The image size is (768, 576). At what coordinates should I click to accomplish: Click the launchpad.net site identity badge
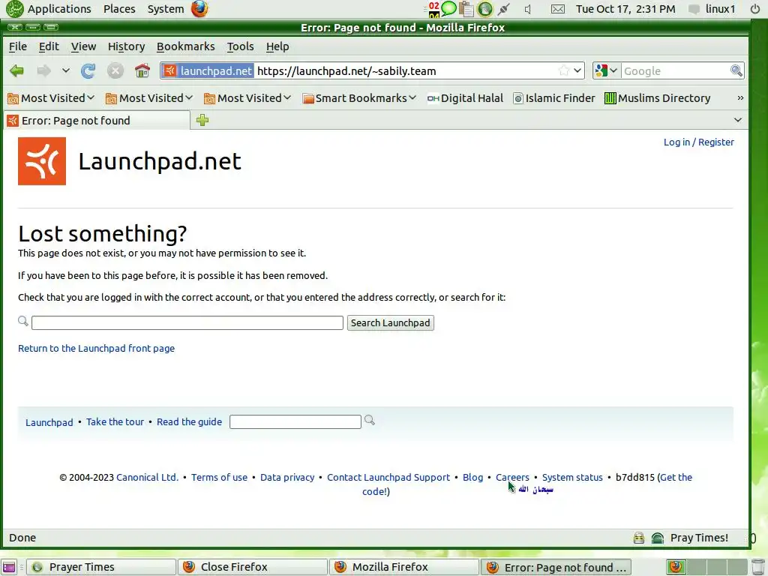208,71
